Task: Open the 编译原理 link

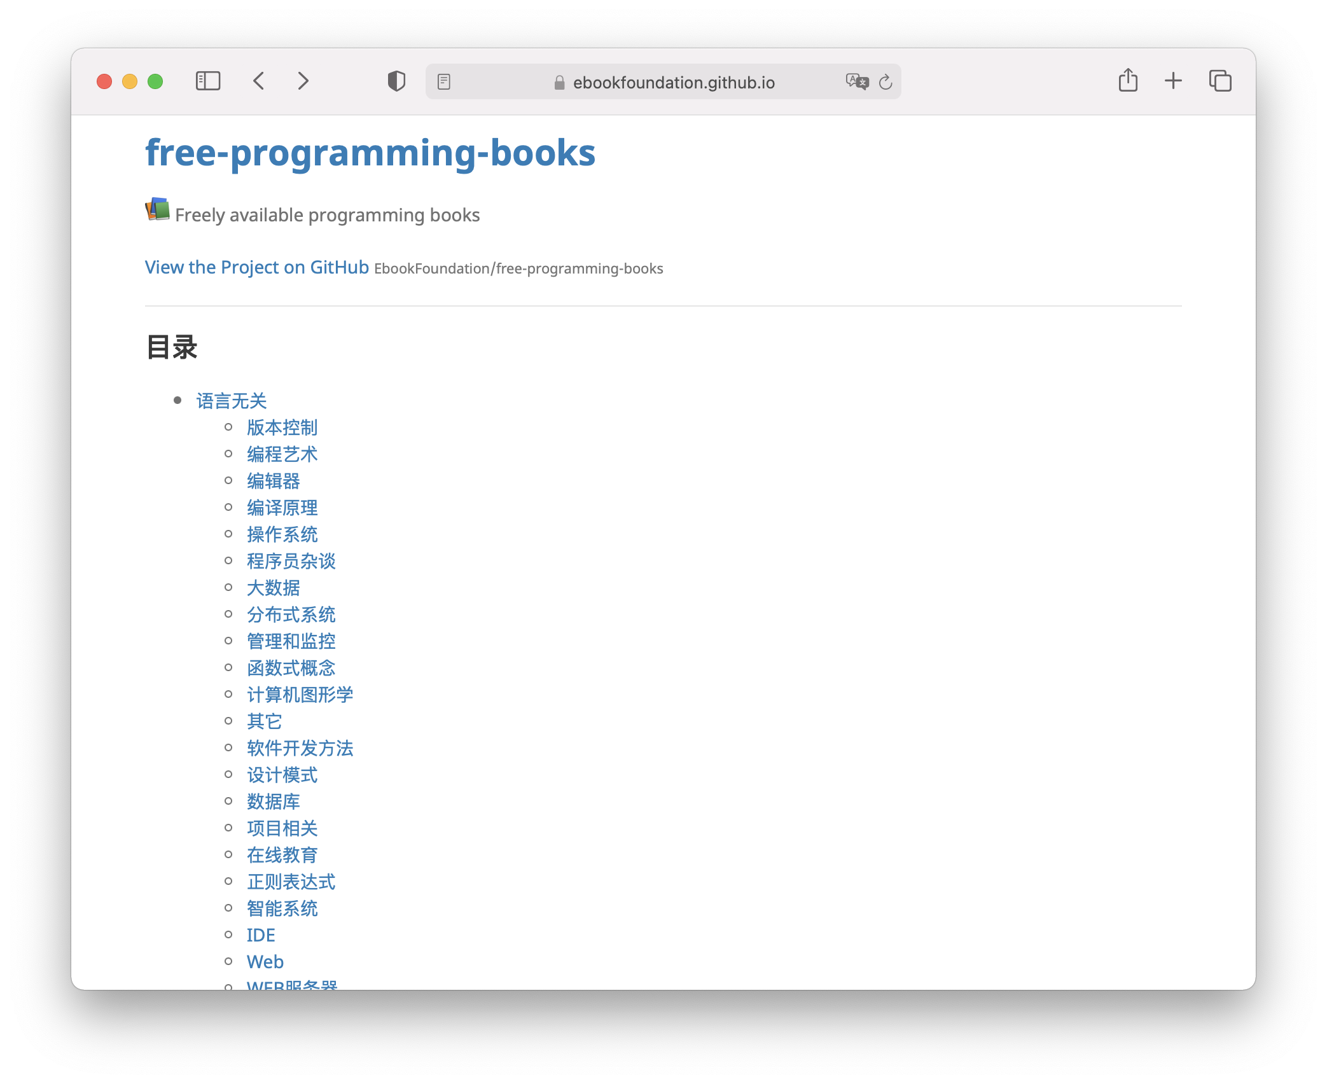Action: pyautogui.click(x=282, y=508)
